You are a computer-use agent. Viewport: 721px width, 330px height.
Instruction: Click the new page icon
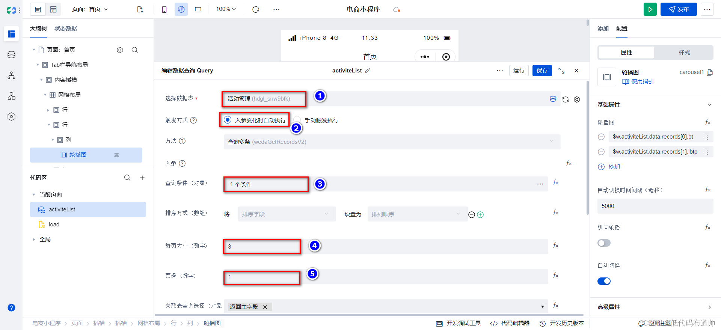(x=140, y=9)
